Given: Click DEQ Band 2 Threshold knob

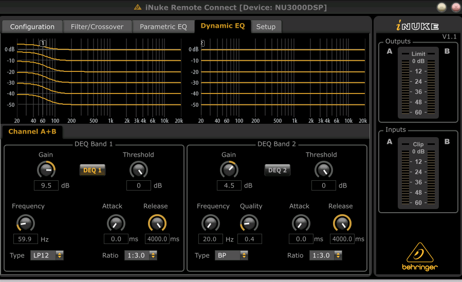Looking at the screenshot, I should pyautogui.click(x=324, y=170).
